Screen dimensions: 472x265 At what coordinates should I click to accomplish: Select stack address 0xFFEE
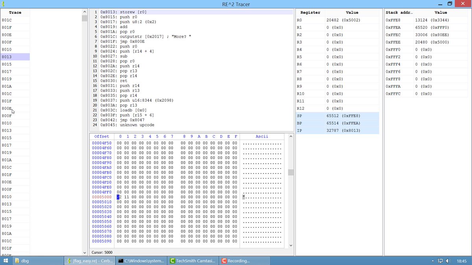393,42
